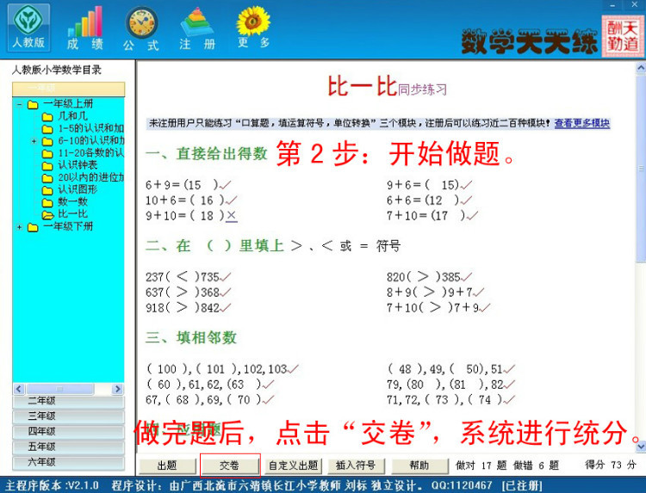This screenshot has height=493, width=646.
Task: Open the 注册 pyramid icon
Action: (197, 28)
